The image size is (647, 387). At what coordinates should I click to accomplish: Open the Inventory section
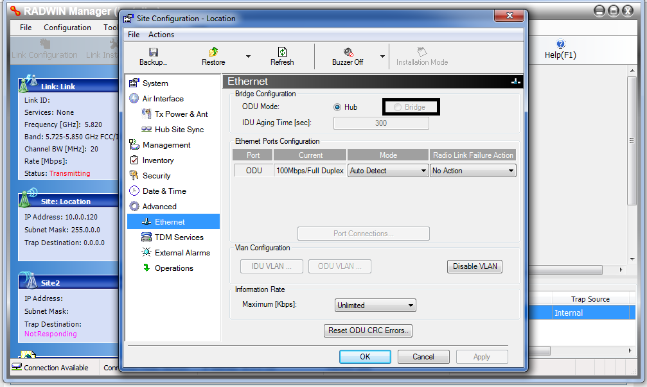tap(152, 160)
